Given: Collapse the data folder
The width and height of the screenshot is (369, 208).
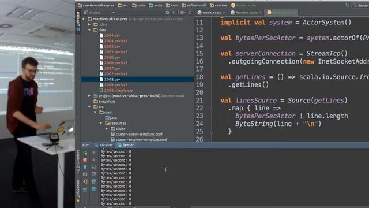Looking at the screenshot, I should coord(89,30).
